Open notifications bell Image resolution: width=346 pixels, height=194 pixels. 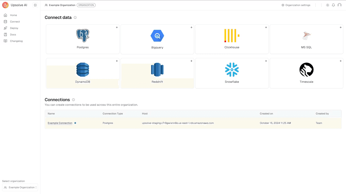tap(333, 5)
